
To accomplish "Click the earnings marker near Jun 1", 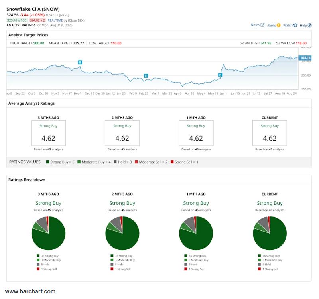I will tap(220, 75).
